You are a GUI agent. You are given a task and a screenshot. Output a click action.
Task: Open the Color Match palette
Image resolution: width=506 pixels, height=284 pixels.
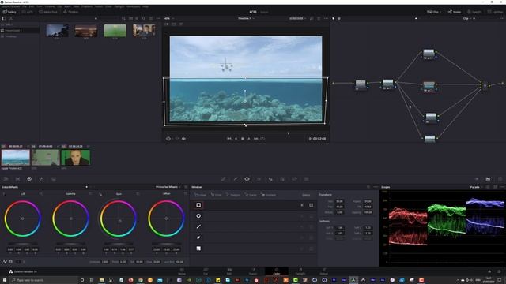pos(17,179)
